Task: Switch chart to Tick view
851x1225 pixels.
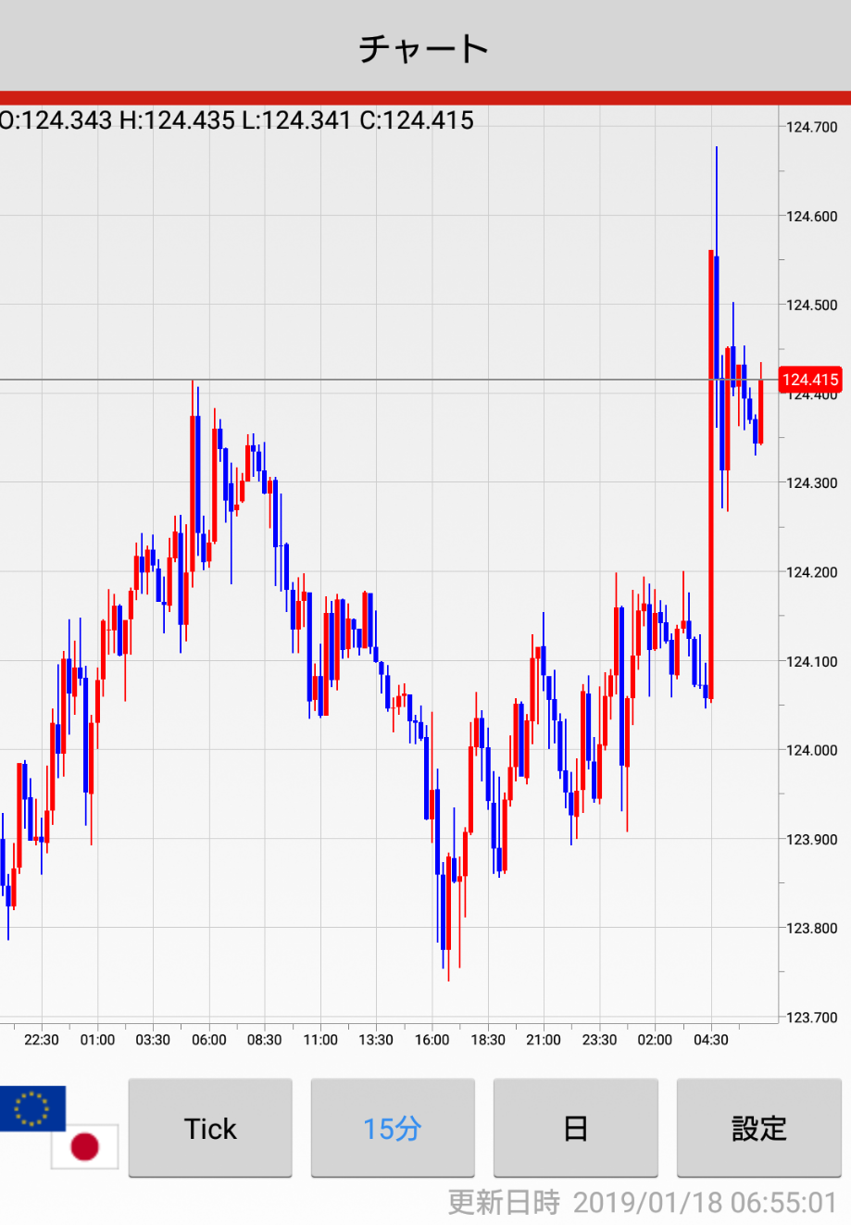Action: click(x=210, y=1128)
